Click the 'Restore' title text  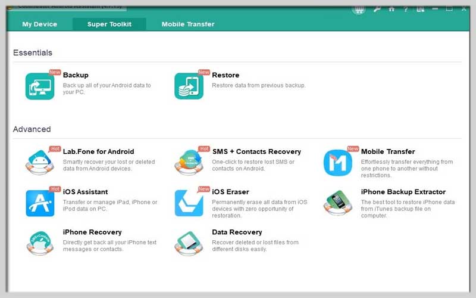click(x=226, y=75)
